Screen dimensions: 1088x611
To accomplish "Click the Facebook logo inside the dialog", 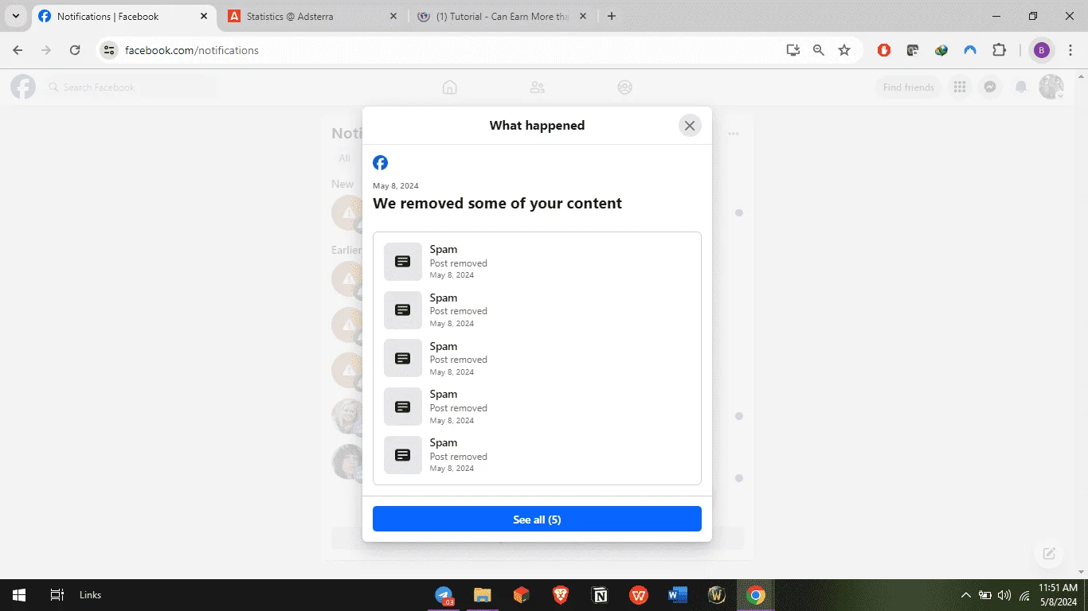I will coord(381,163).
